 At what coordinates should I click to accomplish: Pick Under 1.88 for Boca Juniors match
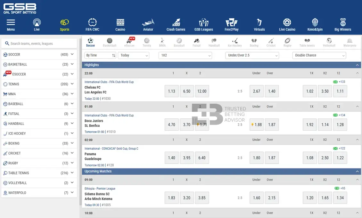[257, 125]
